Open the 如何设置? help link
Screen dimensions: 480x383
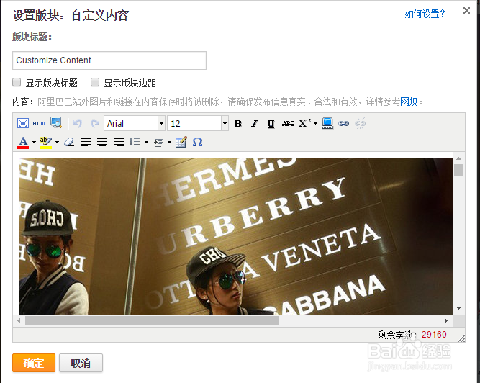pyautogui.click(x=425, y=14)
